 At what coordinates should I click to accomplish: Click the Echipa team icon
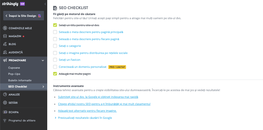(5, 112)
